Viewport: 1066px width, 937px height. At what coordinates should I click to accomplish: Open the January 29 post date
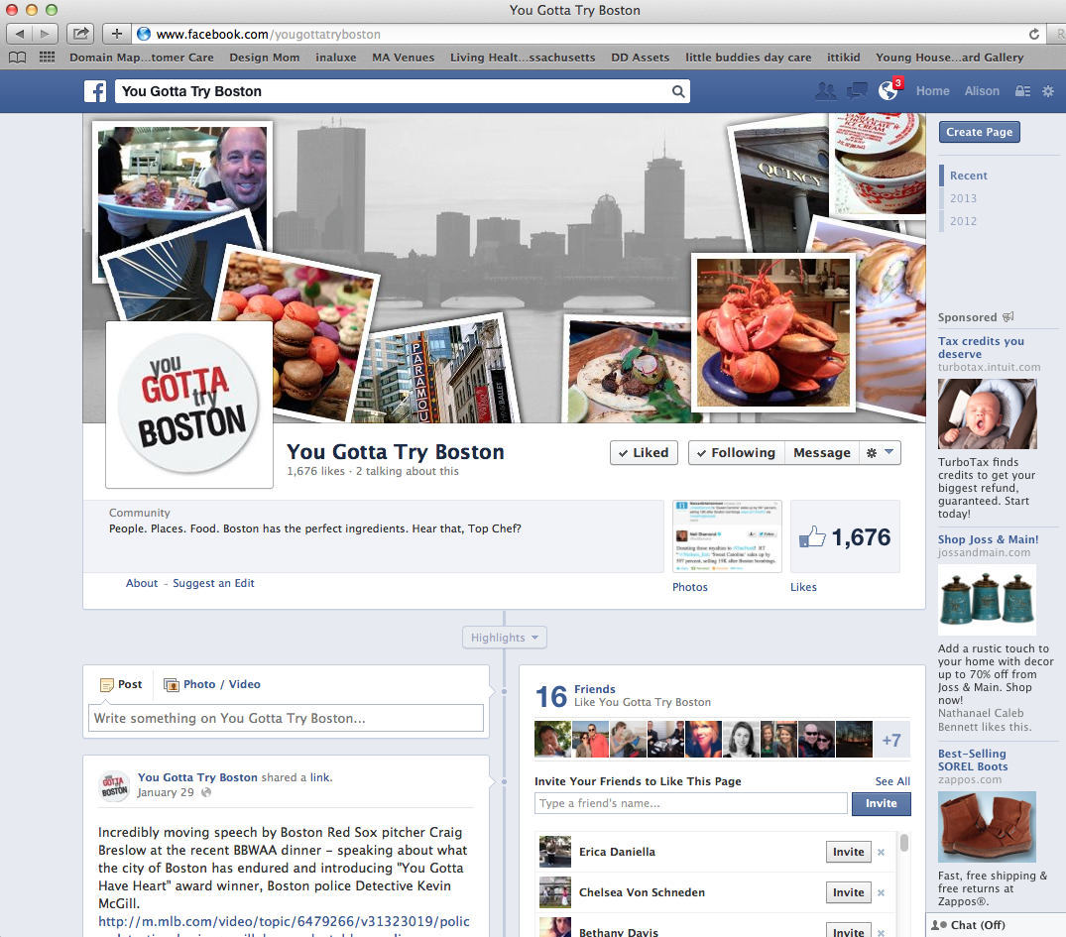pos(166,792)
